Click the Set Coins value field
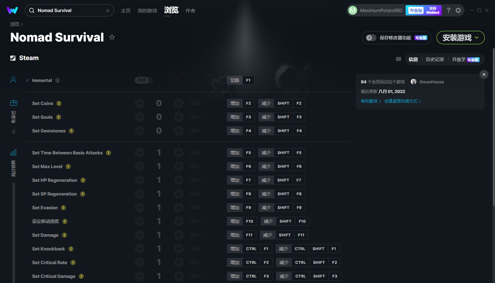The width and height of the screenshot is (495, 283). pos(159,103)
